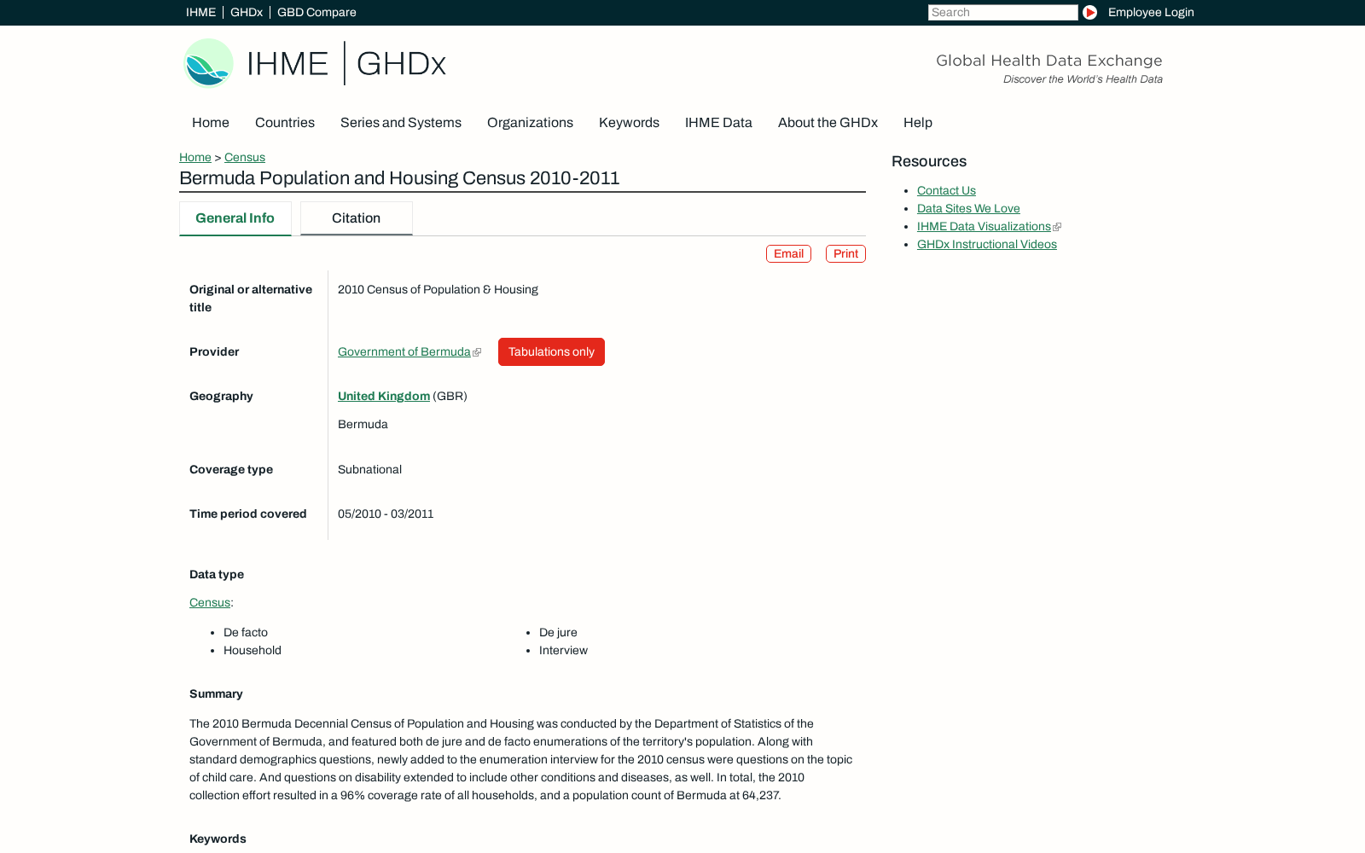The width and height of the screenshot is (1365, 853).
Task: Open the Employee Login link
Action: click(x=1151, y=13)
